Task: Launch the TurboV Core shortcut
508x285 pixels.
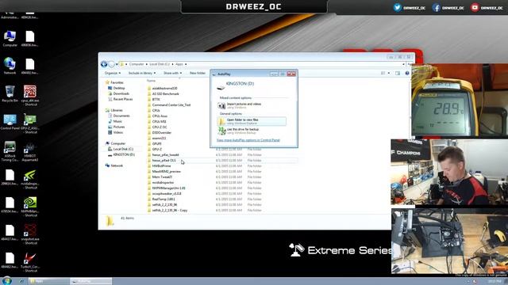Action: click(30, 262)
